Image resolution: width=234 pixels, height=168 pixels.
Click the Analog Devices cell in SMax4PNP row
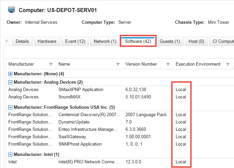[23, 89]
